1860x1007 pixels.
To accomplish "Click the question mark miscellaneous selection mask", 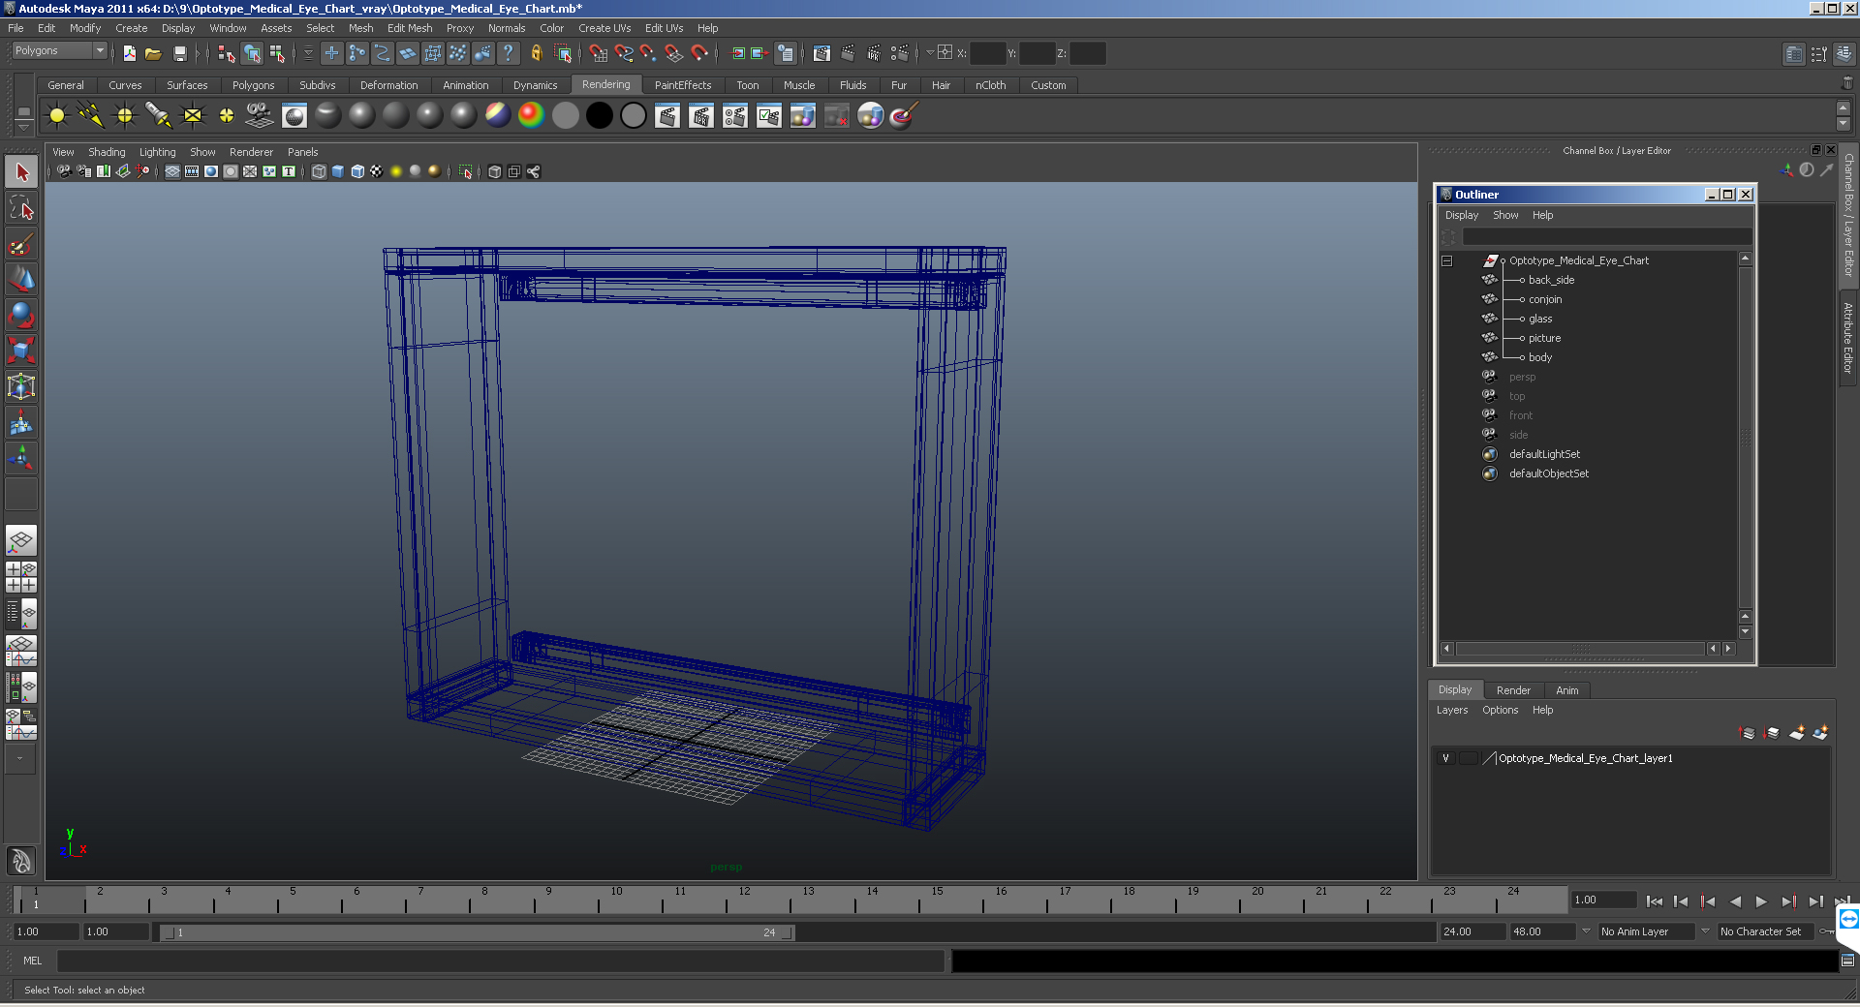I will coord(508,53).
